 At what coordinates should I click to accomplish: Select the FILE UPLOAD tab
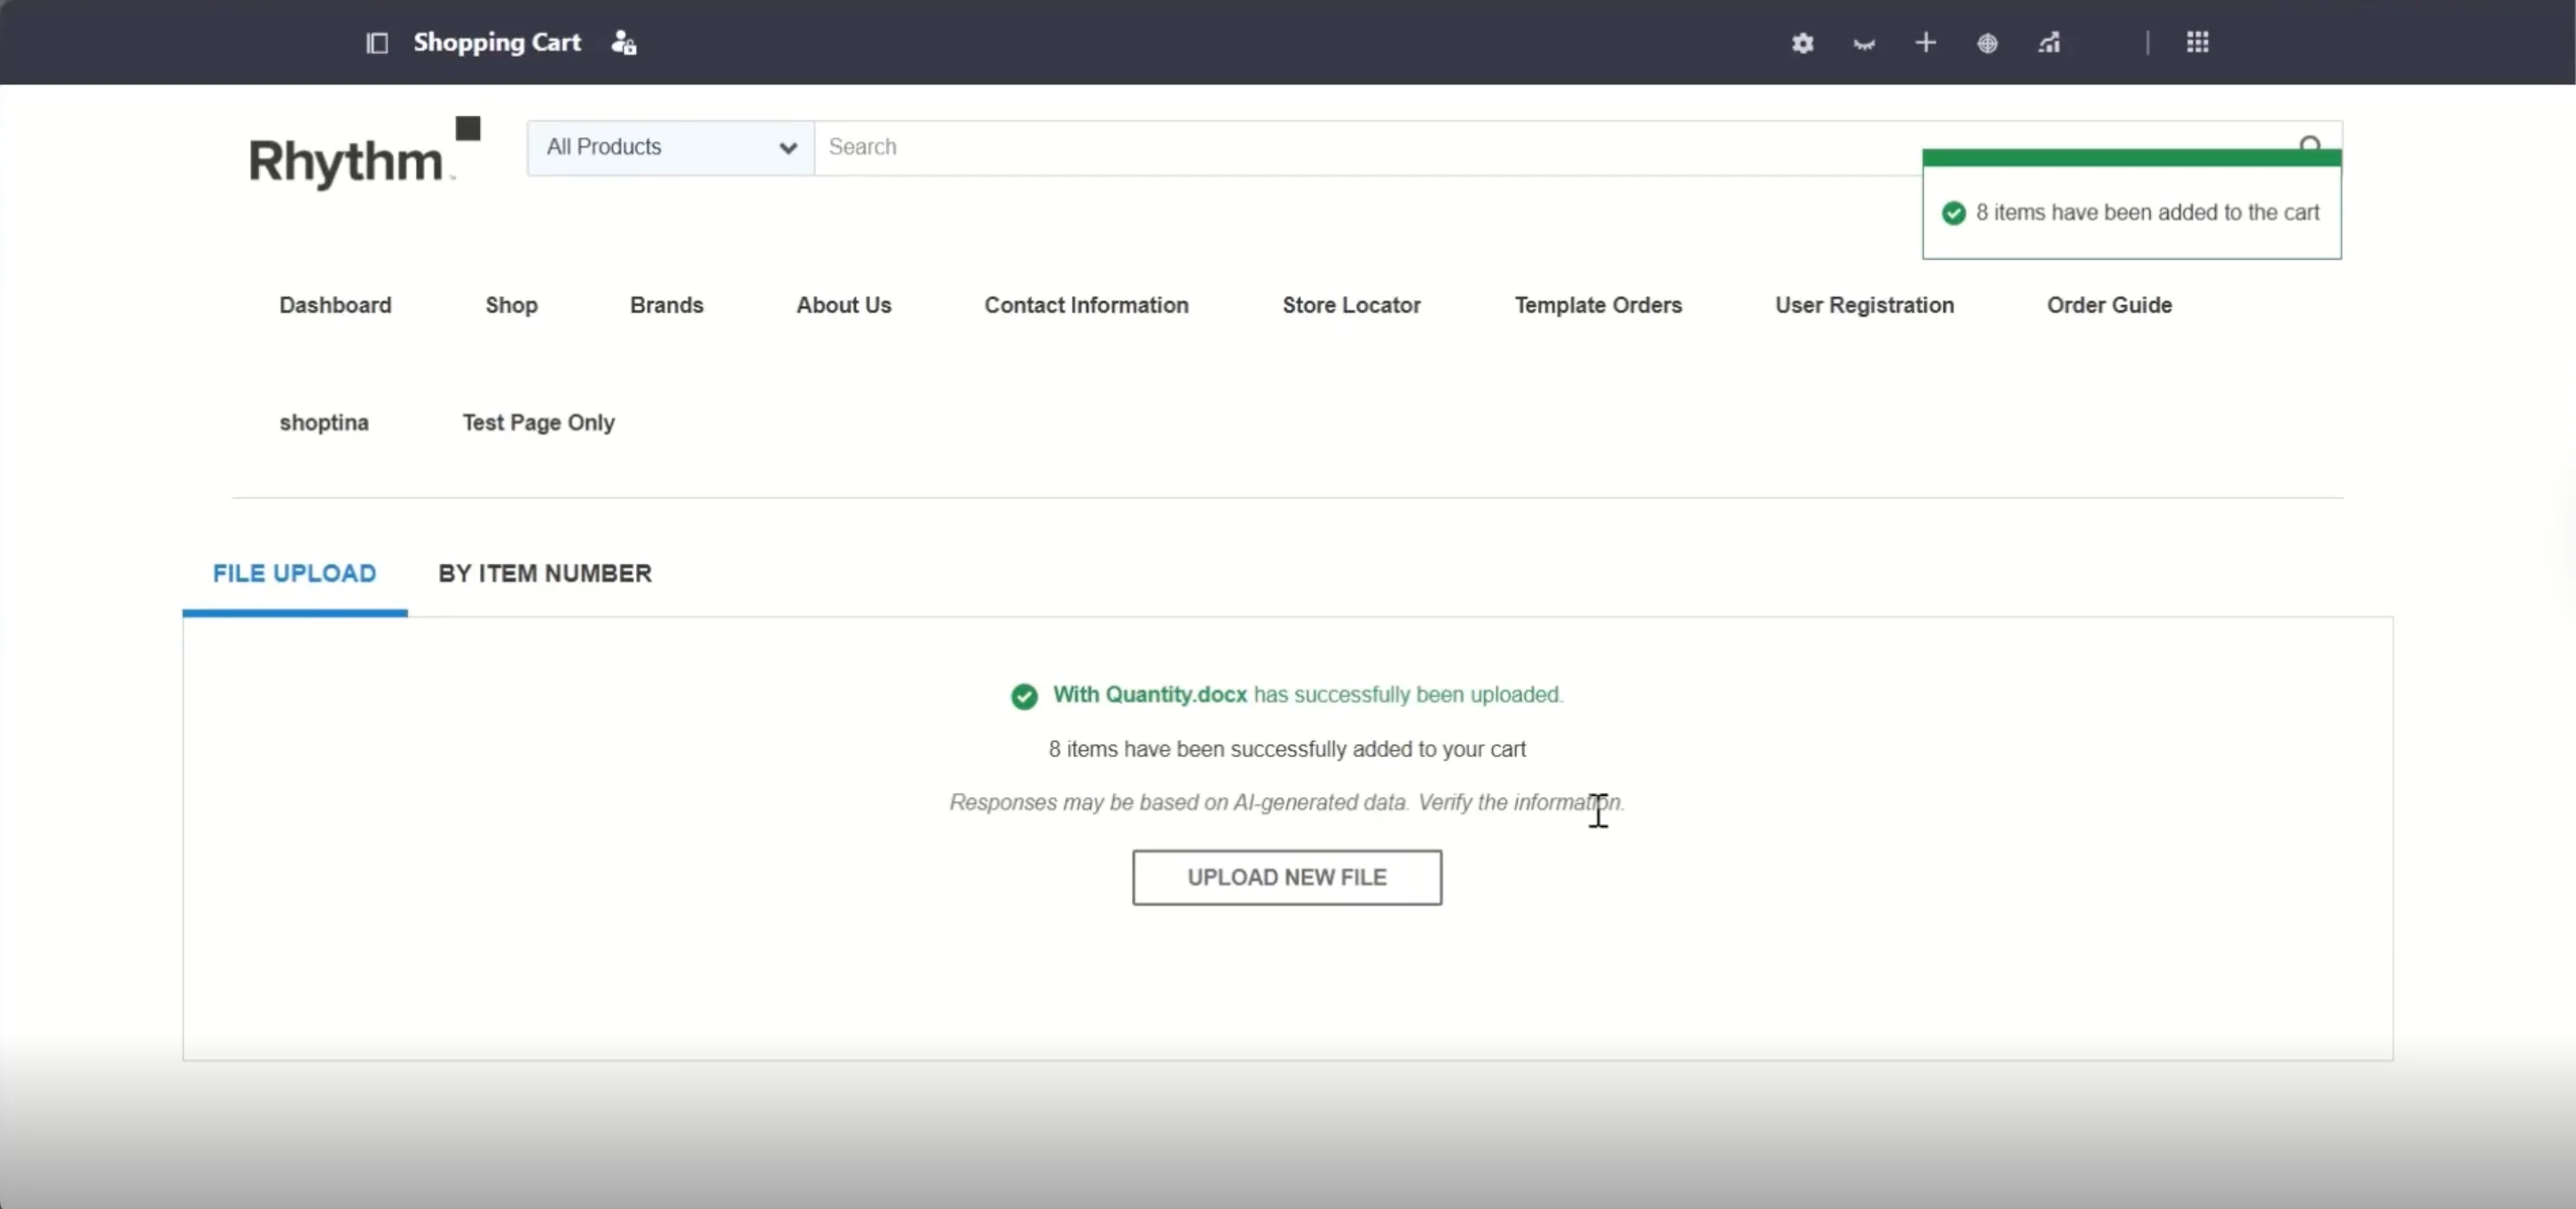[293, 573]
